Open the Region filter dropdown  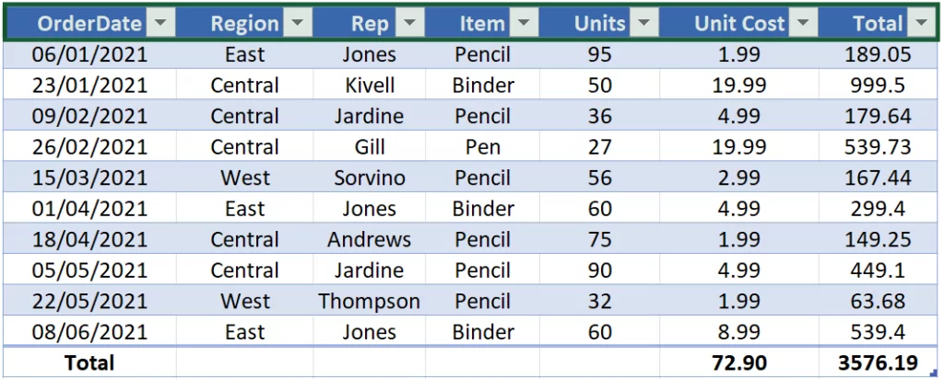click(297, 24)
